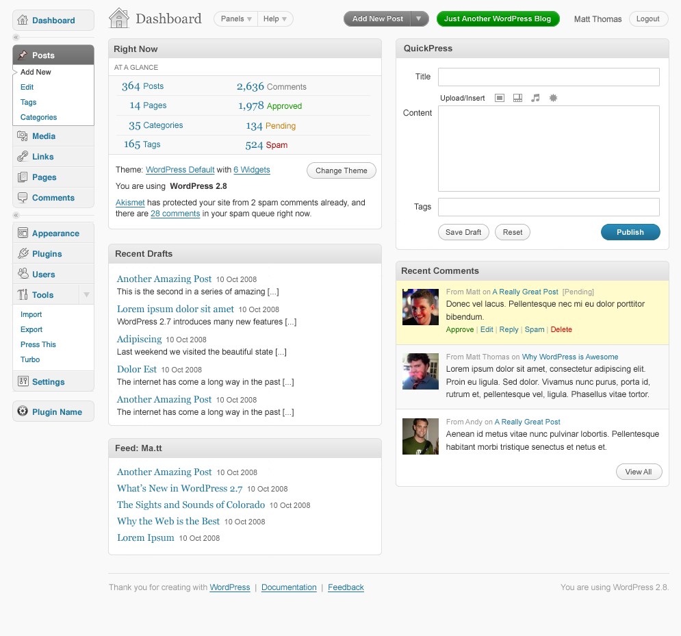Publish the QuickPress draft
This screenshot has height=636, width=681.
pyautogui.click(x=630, y=232)
